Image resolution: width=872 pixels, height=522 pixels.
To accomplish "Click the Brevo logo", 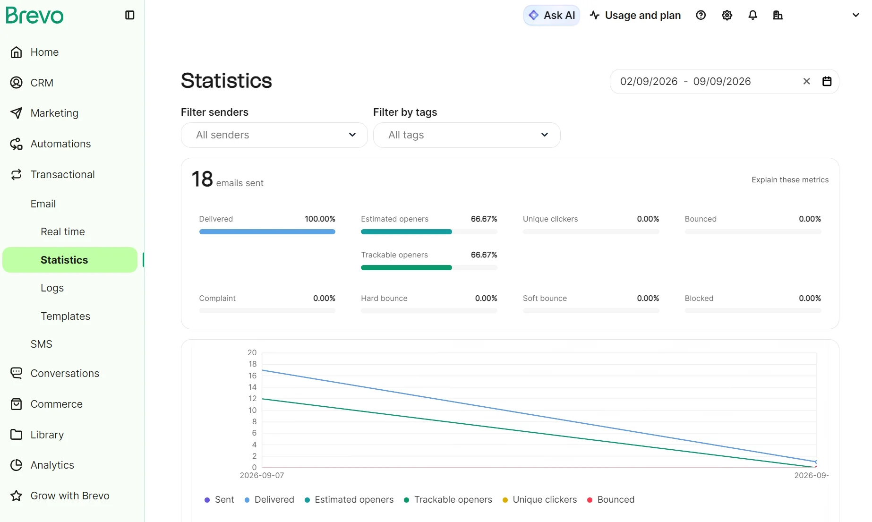I will pos(34,16).
